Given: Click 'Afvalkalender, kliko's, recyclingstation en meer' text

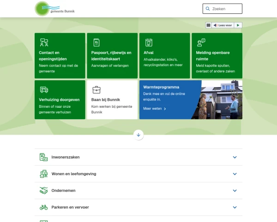Looking at the screenshot, I should (163, 62).
